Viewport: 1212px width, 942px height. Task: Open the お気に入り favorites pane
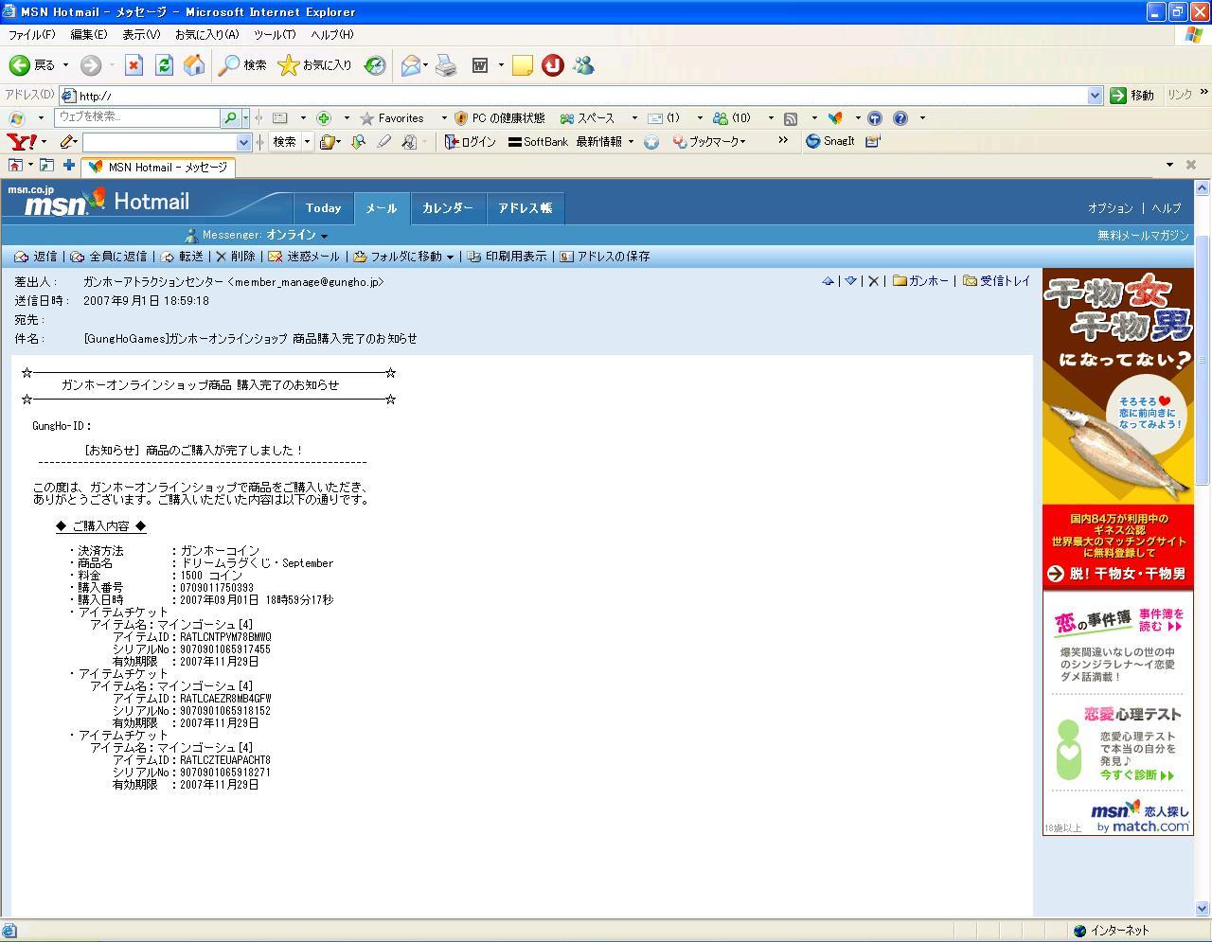314,65
